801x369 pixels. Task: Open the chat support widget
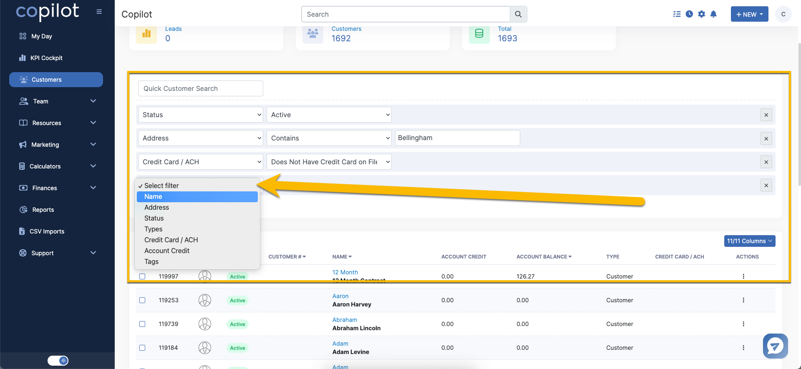[775, 346]
